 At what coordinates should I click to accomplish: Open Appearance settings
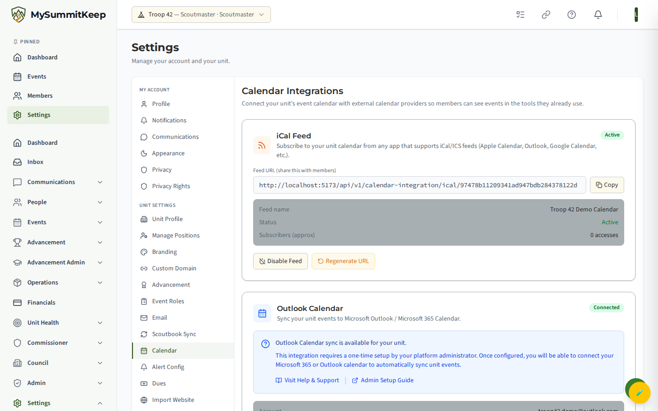(x=183, y=153)
